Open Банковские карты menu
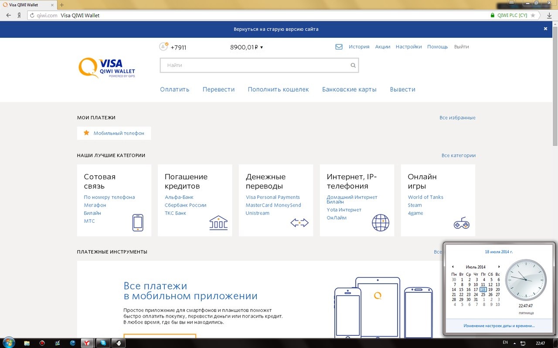Image resolution: width=558 pixels, height=348 pixels. pyautogui.click(x=349, y=89)
